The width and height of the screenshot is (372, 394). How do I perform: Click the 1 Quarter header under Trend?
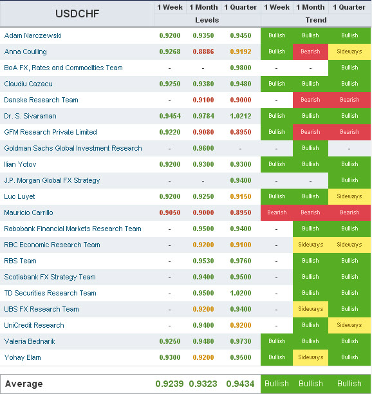pyautogui.click(x=349, y=7)
